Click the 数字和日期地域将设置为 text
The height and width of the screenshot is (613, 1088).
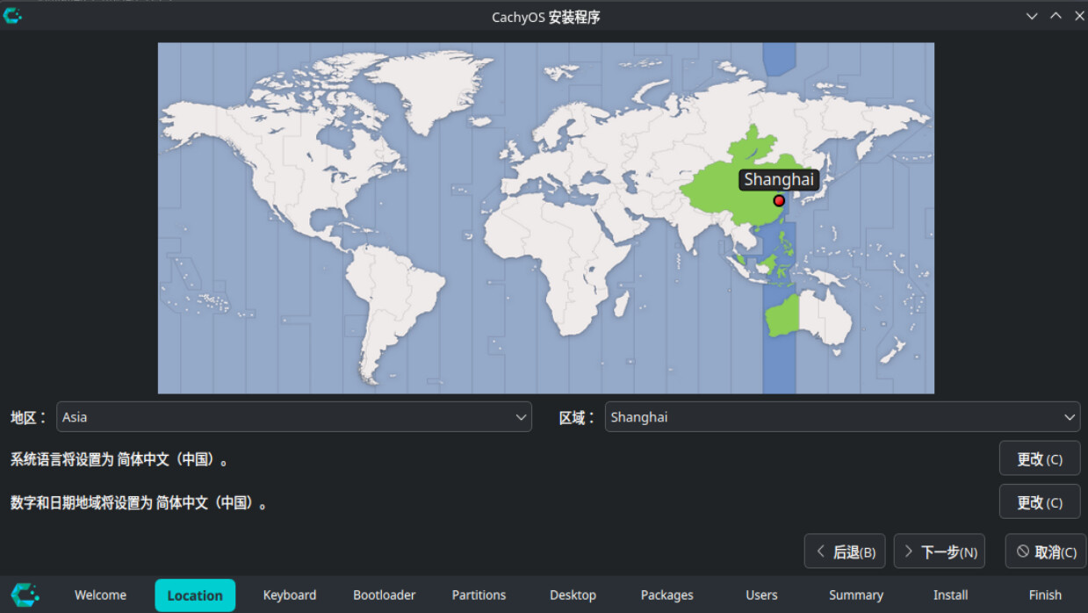(x=140, y=503)
